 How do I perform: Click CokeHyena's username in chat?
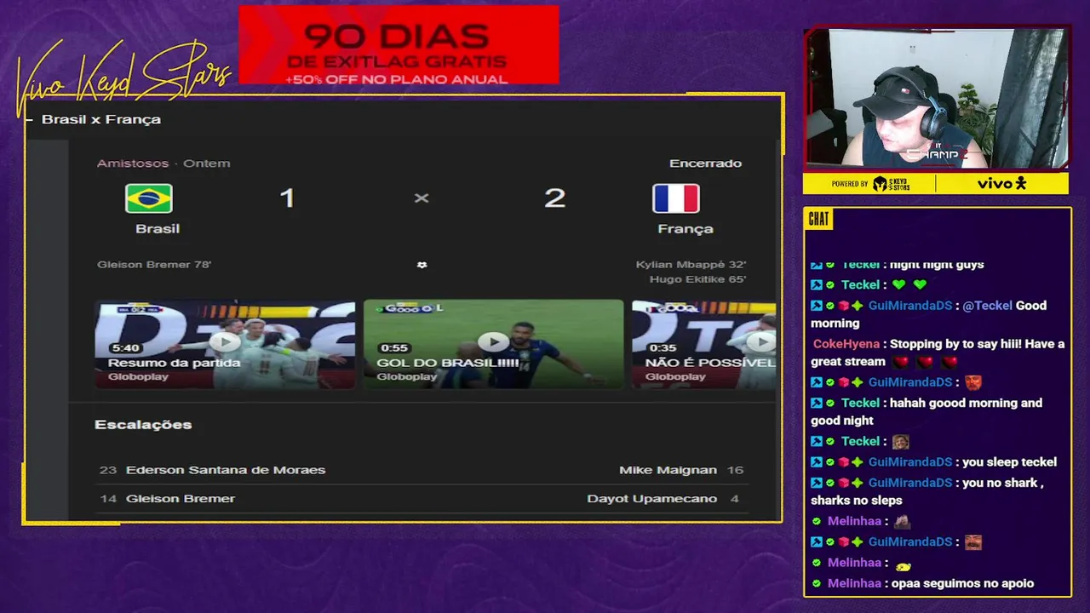[x=847, y=344]
